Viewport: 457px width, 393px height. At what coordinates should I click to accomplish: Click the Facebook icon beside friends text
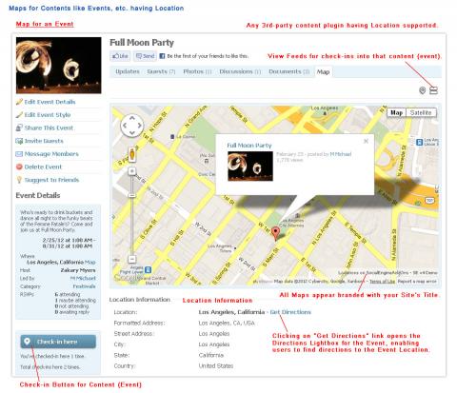coord(162,56)
